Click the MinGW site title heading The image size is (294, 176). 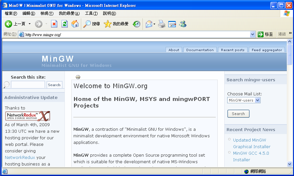click(x=58, y=59)
